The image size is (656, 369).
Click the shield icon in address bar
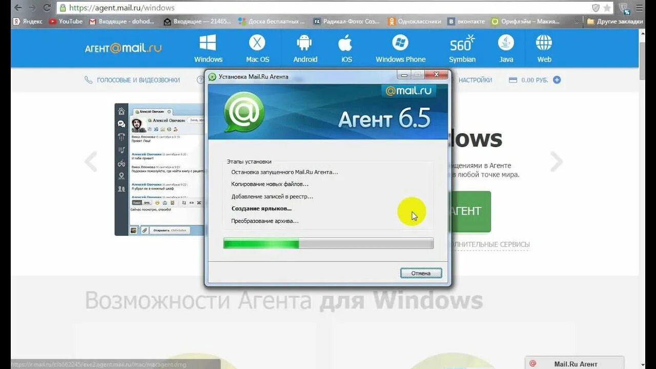[x=596, y=8]
